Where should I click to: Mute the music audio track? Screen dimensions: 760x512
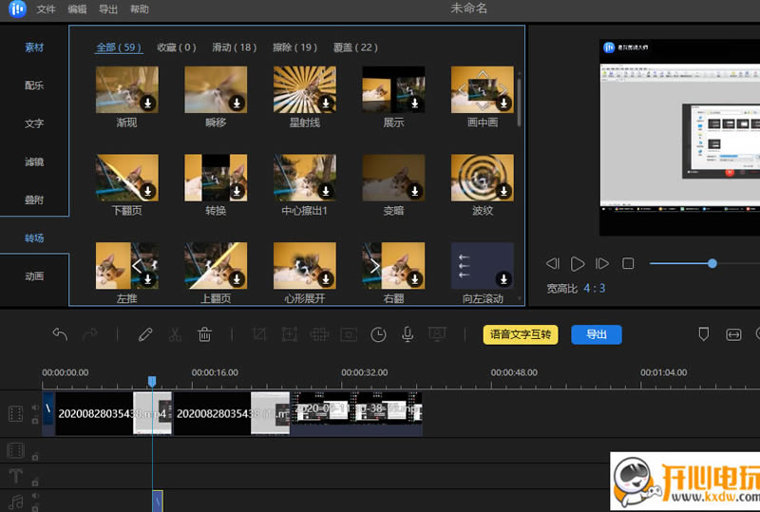35,496
